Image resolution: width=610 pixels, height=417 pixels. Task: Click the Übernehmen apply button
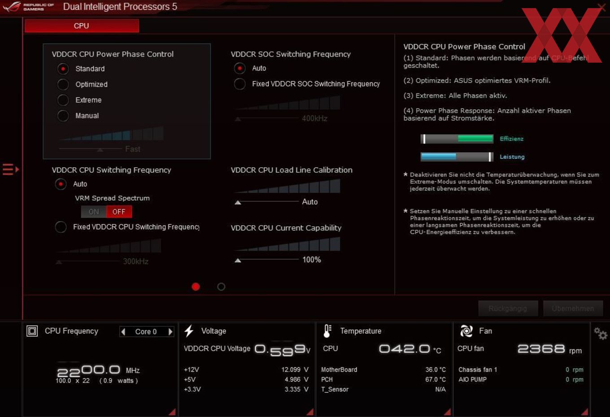pyautogui.click(x=573, y=308)
